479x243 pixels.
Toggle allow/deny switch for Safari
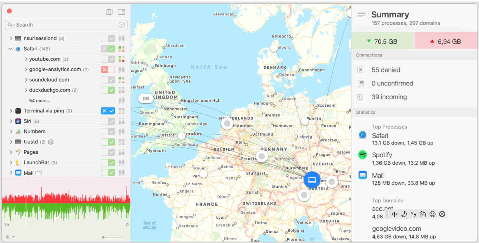point(108,49)
